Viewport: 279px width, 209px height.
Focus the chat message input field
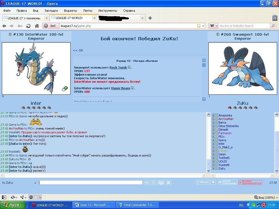91,183
